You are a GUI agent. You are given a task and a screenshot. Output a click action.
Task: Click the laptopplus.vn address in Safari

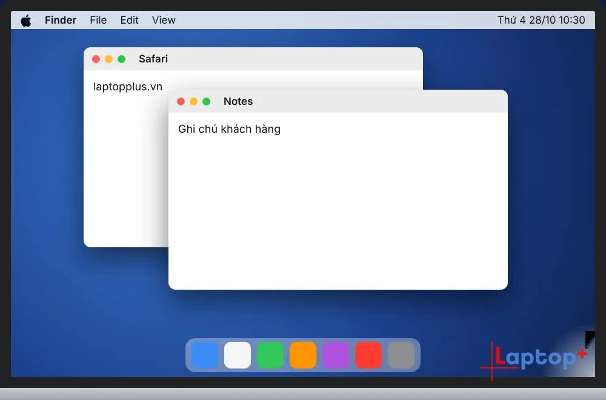(x=127, y=87)
